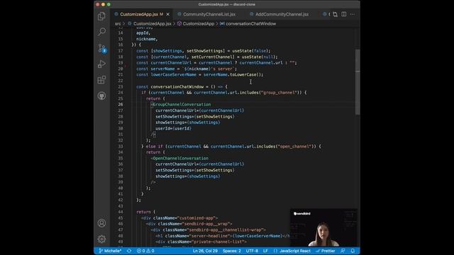Click the Open Changes icon in the editor toolbar
The height and width of the screenshot is (255, 454).
click(x=335, y=14)
